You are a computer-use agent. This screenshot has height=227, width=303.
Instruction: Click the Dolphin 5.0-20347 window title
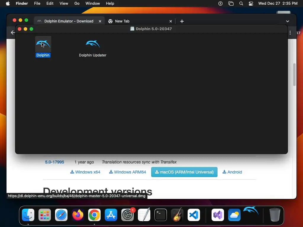[x=154, y=29]
